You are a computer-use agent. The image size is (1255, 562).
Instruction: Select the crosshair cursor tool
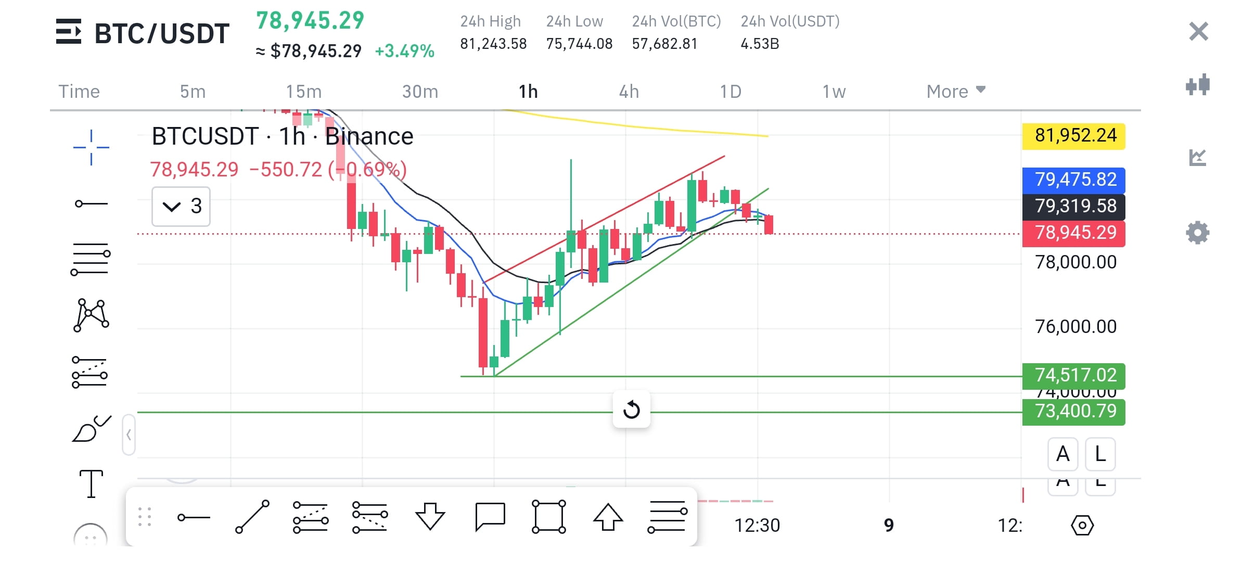(x=91, y=147)
